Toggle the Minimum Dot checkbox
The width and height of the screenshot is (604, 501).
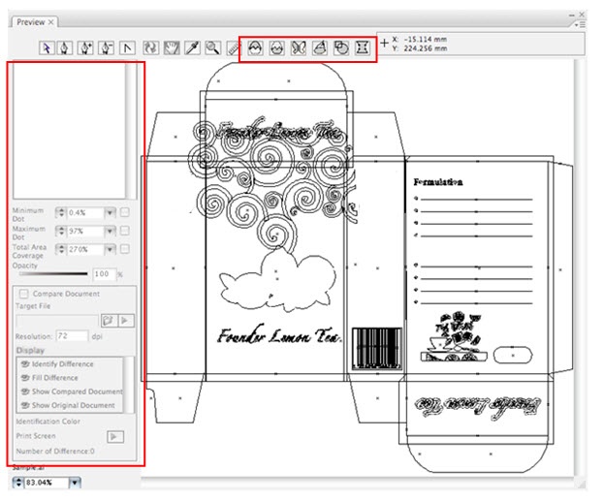click(x=125, y=212)
